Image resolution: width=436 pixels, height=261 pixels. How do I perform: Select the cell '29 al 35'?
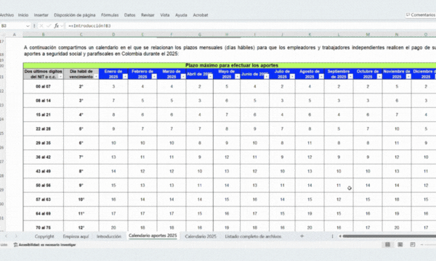pos(44,143)
